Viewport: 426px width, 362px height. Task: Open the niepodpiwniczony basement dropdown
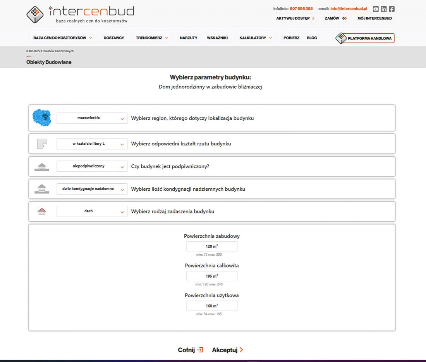92,166
